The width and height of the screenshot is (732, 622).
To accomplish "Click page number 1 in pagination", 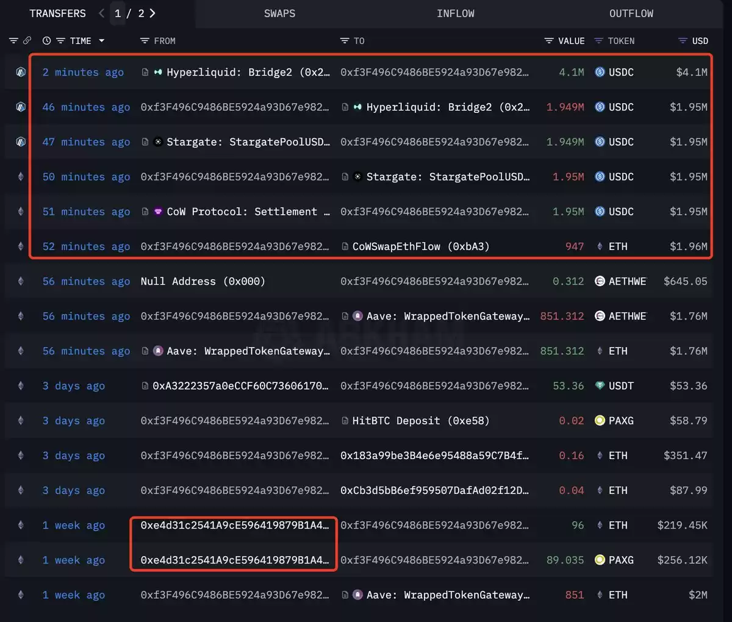I will (118, 13).
